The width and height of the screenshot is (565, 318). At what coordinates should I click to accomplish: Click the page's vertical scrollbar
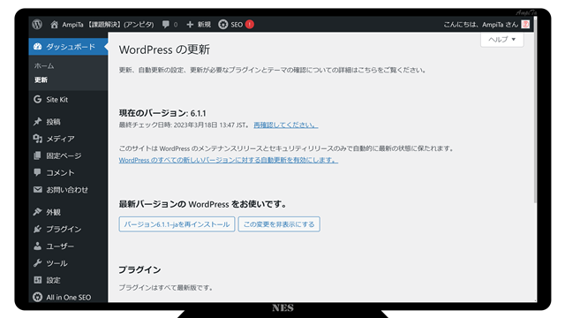pyautogui.click(x=535, y=110)
